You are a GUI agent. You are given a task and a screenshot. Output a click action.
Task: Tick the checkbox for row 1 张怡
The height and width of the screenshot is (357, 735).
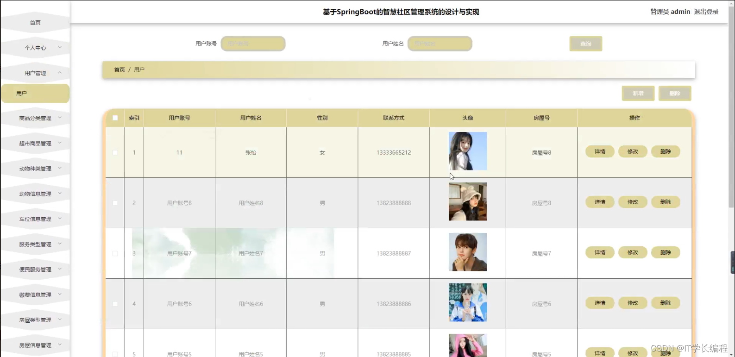click(x=115, y=152)
